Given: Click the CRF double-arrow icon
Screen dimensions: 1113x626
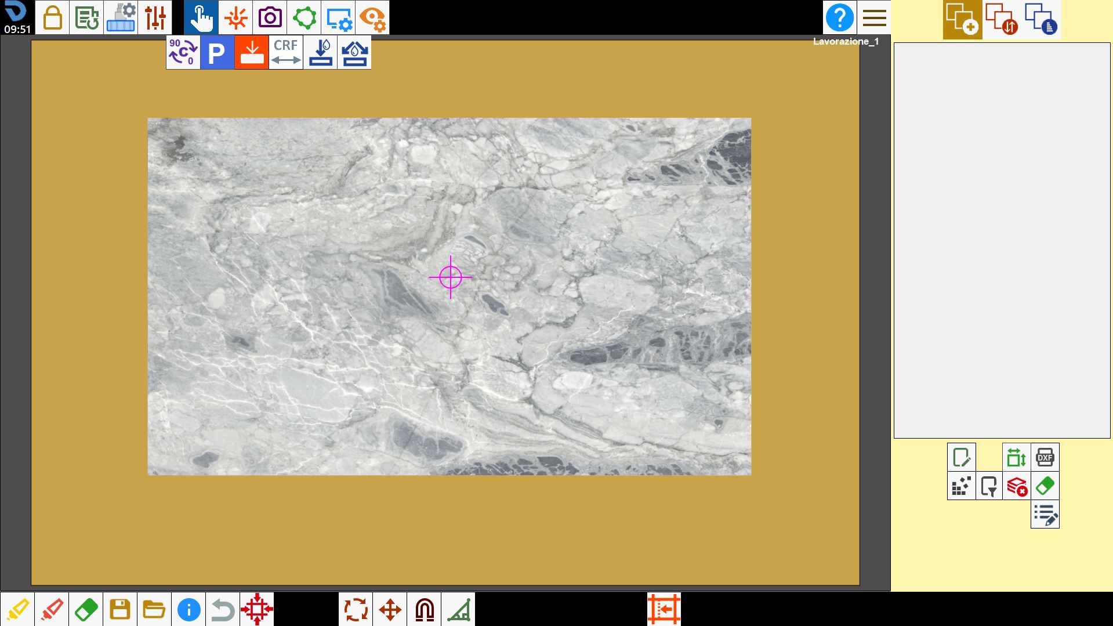Looking at the screenshot, I should click(285, 53).
